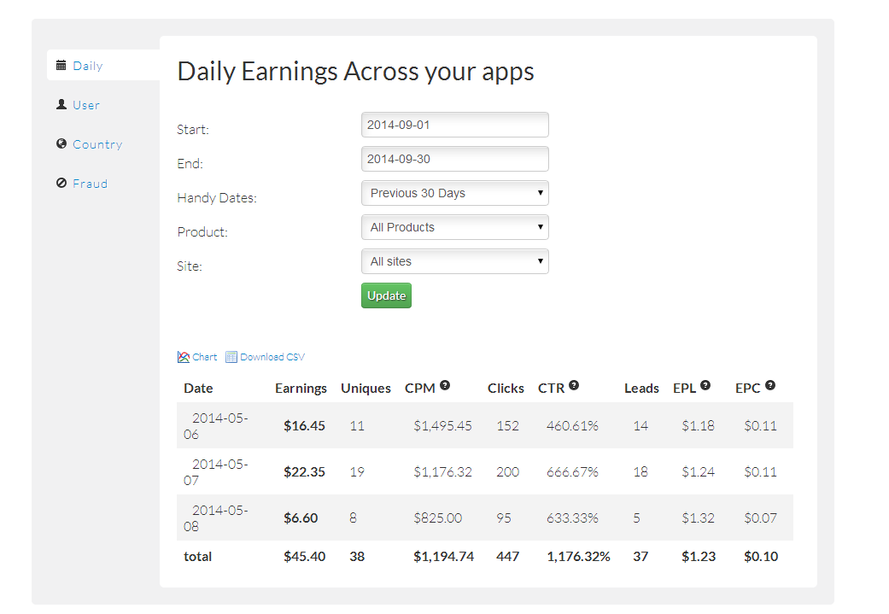
Task: Go to the Fraud tab
Action: 90,184
